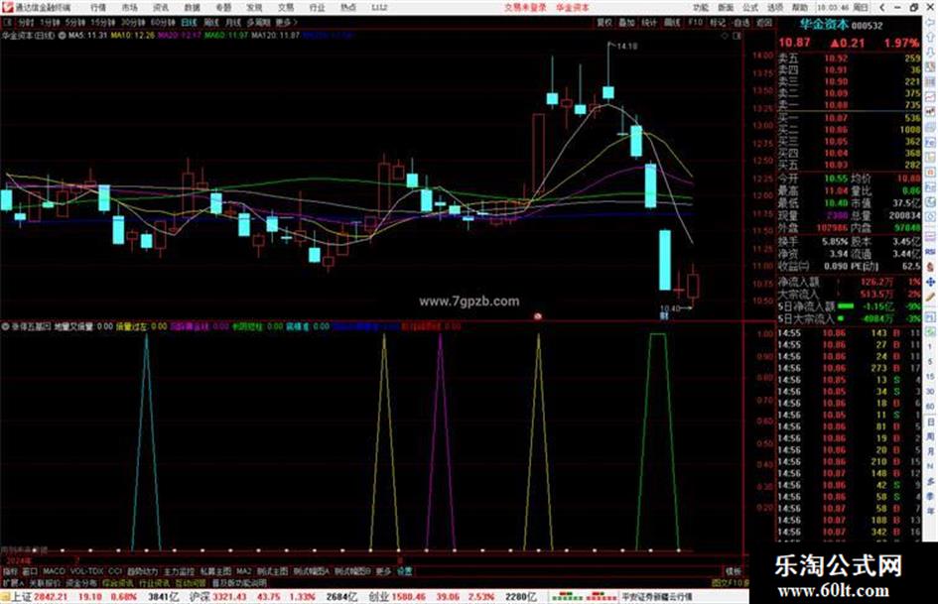This screenshot has height=604, width=938.
Task: Select the 周线 weekly period tab
Action: click(211, 23)
